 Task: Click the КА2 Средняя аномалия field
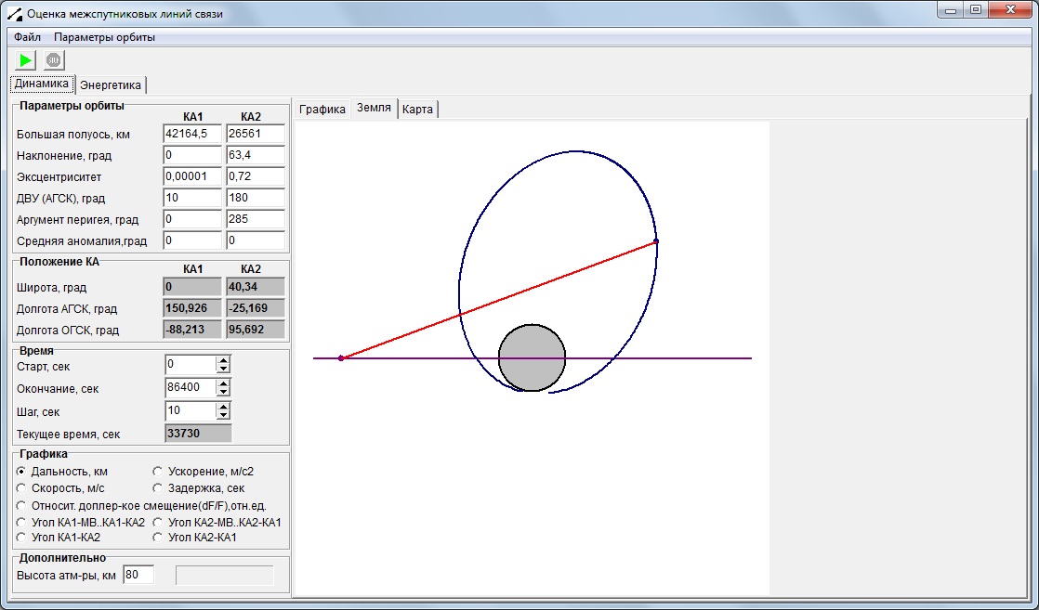256,240
